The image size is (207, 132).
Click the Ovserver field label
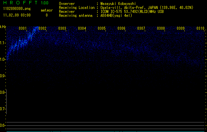(x=67, y=4)
